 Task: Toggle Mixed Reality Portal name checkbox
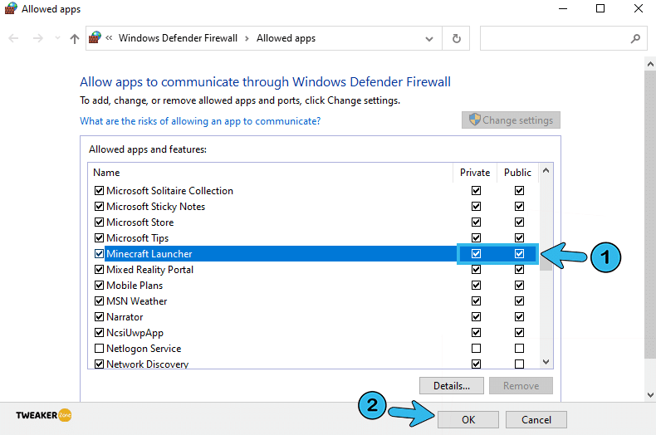99,269
